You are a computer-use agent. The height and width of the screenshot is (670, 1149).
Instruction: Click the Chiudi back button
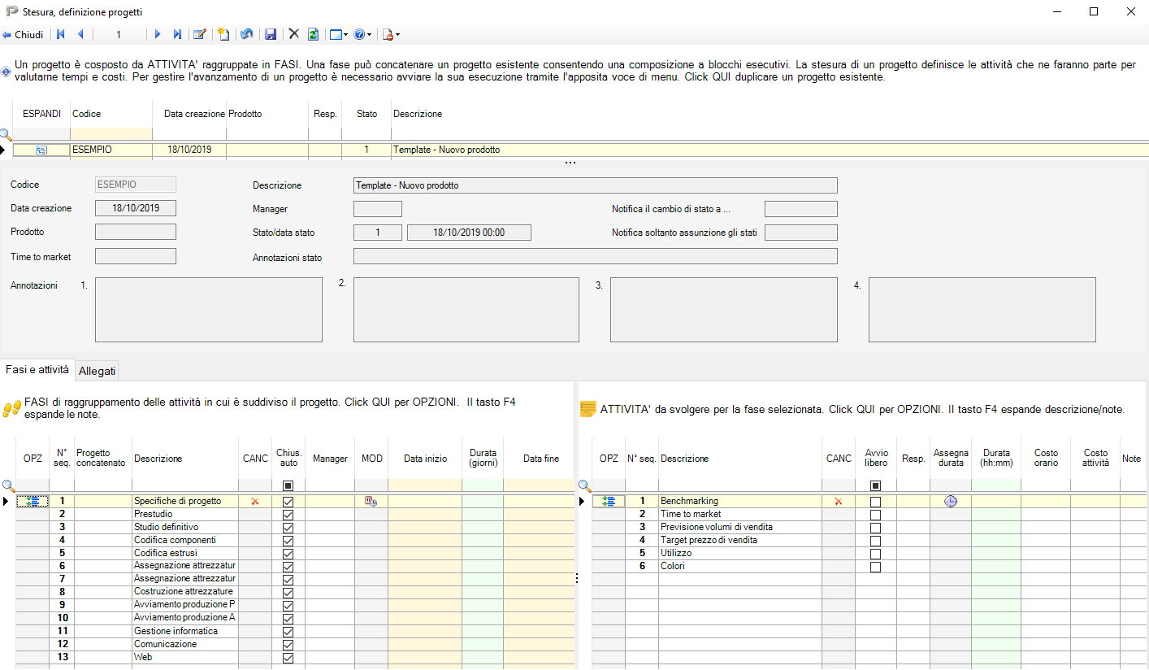(23, 35)
